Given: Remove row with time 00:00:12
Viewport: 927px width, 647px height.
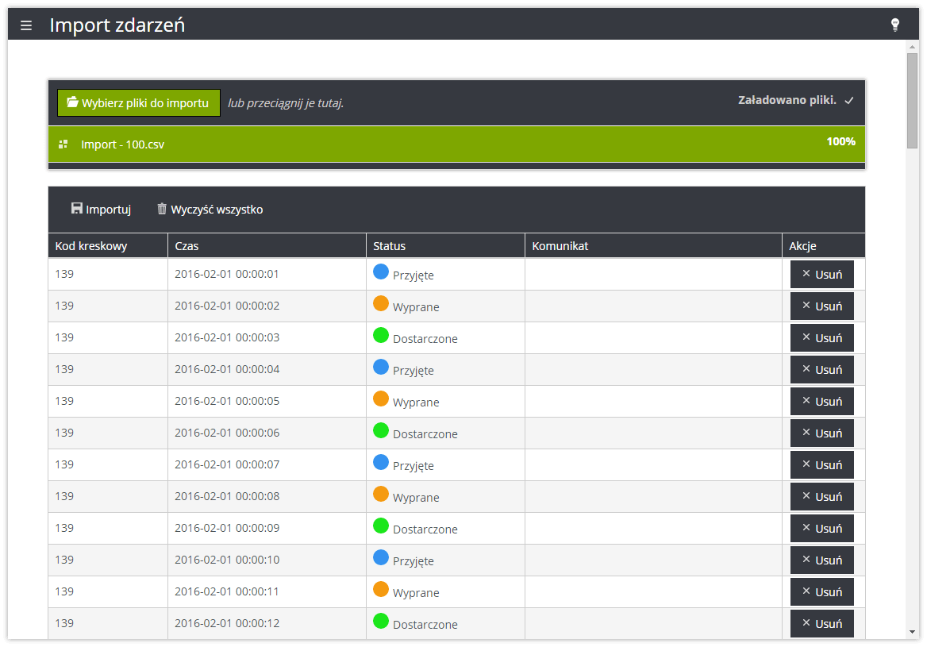Looking at the screenshot, I should pos(821,623).
